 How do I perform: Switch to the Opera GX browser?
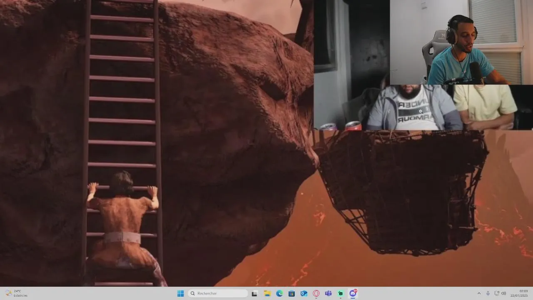coord(316,293)
